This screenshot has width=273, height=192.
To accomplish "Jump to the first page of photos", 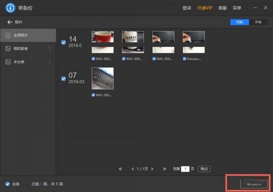I will click(121, 169).
